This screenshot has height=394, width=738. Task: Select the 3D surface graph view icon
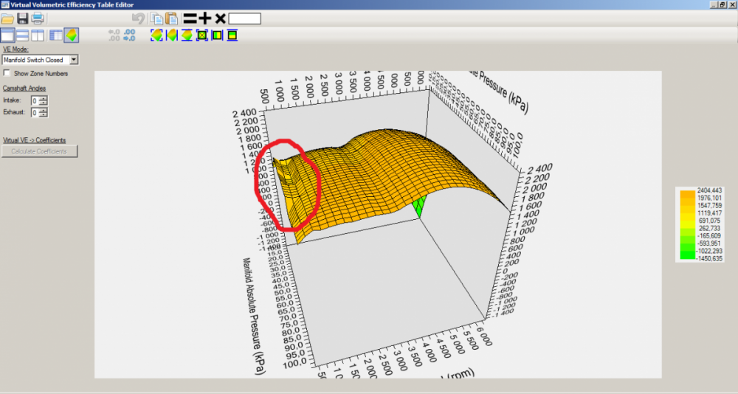pos(72,35)
